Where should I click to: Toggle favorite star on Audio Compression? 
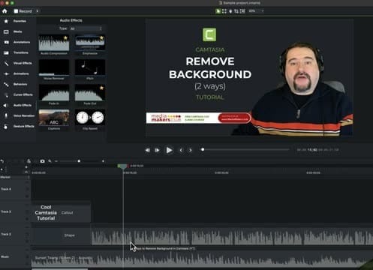(x=65, y=37)
